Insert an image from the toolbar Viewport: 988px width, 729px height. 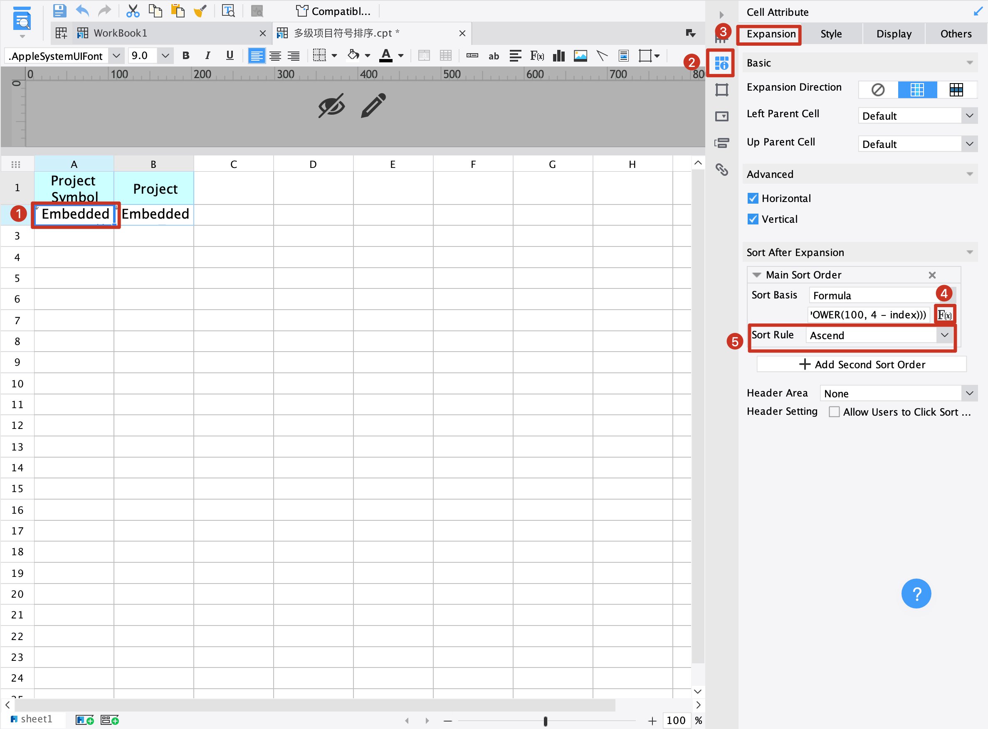point(580,56)
